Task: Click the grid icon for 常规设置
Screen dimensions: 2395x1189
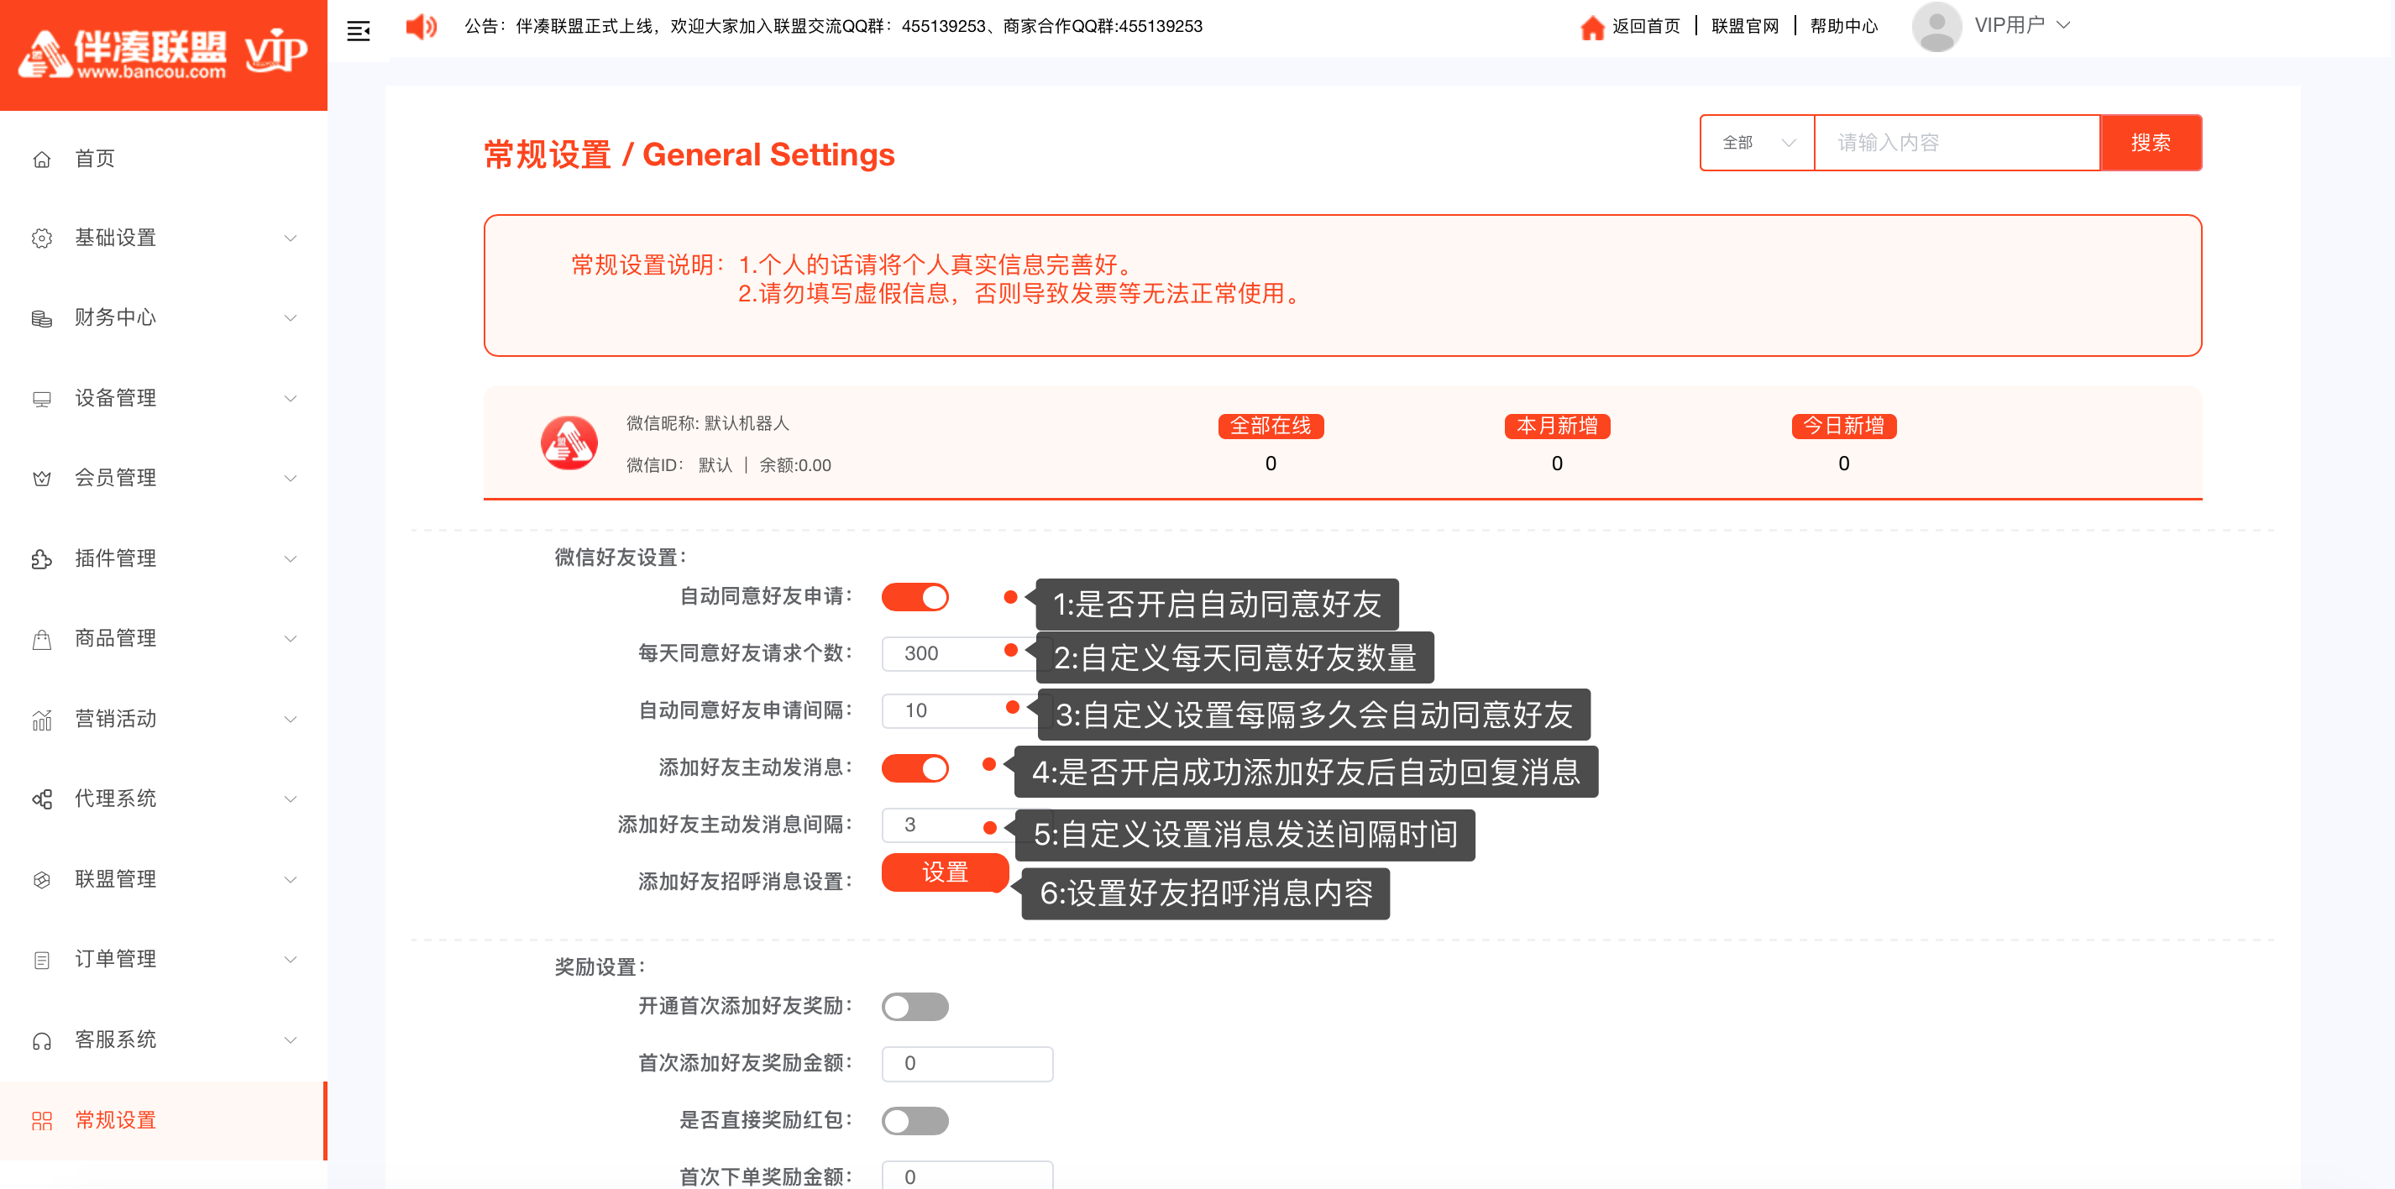Action: point(42,1120)
